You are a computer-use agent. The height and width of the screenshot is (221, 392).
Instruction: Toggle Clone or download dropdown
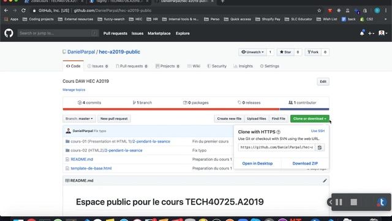pyautogui.click(x=309, y=118)
